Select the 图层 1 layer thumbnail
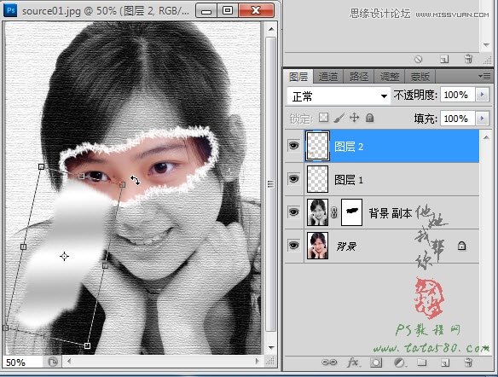This screenshot has height=377, width=498. click(317, 179)
